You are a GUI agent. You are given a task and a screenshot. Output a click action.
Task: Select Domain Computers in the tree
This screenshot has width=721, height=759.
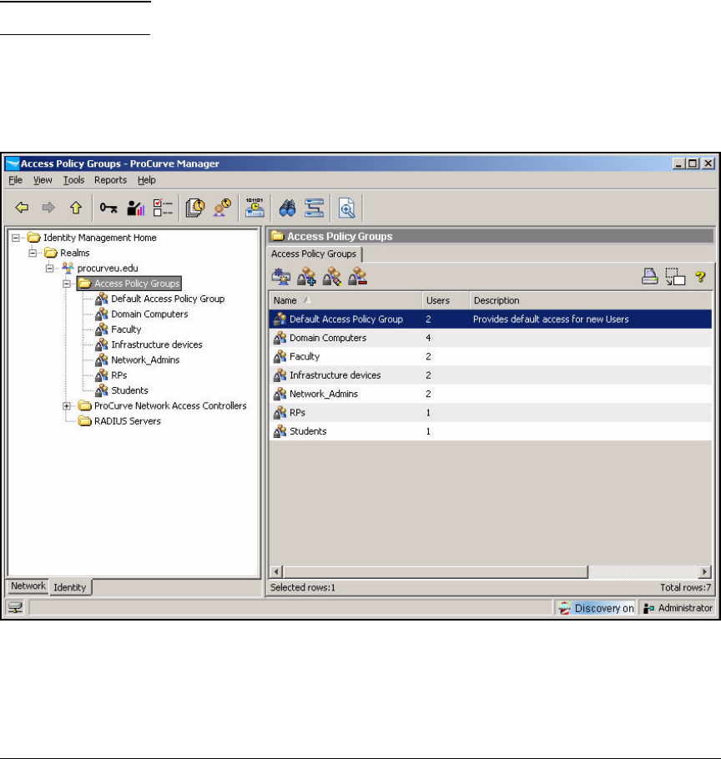click(x=149, y=314)
